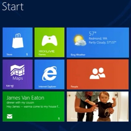Launch the Internet Explorer 'e' logo
The height and width of the screenshot is (131, 131).
coord(49,73)
